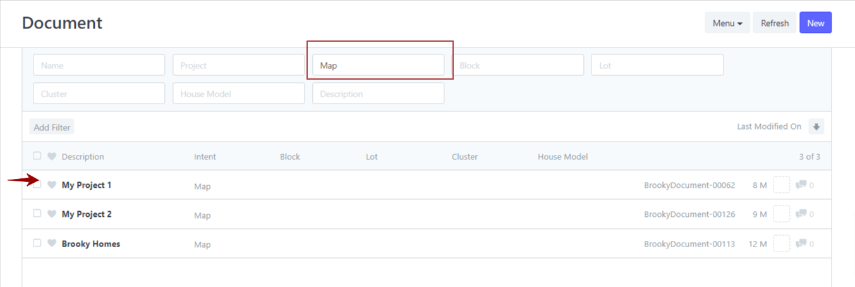Viewport: 855px width, 287px height.
Task: Open comments icon for My Project 2
Action: [x=801, y=214]
